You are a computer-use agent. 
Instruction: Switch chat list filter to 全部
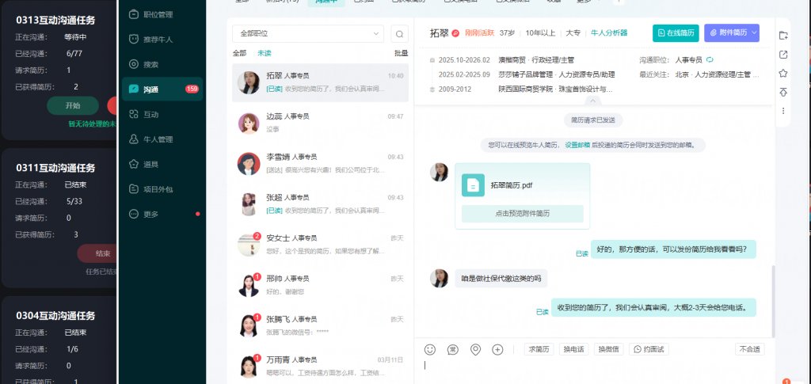239,53
